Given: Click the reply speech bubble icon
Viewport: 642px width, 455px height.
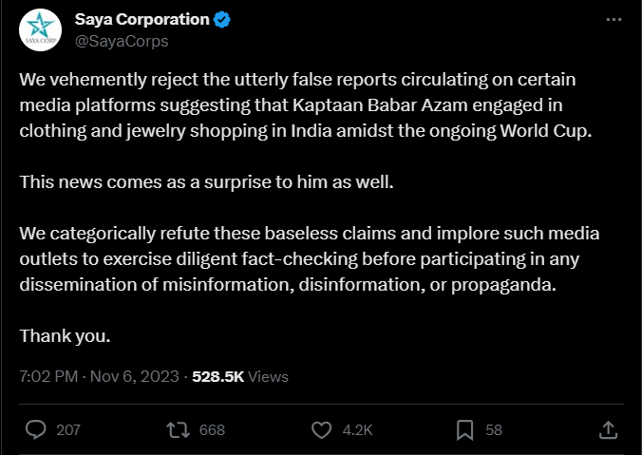Looking at the screenshot, I should coord(35,429).
